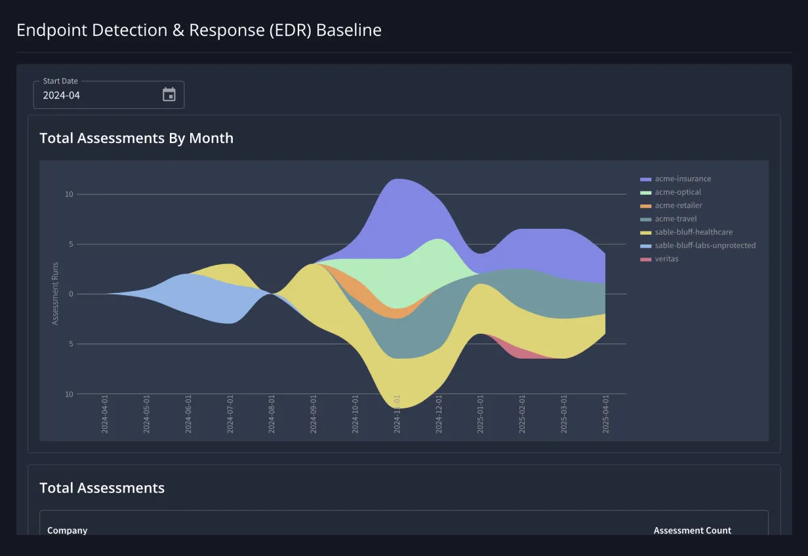Open the Start Date calendar picker icon
Viewport: 808px width, 556px height.
click(x=169, y=94)
